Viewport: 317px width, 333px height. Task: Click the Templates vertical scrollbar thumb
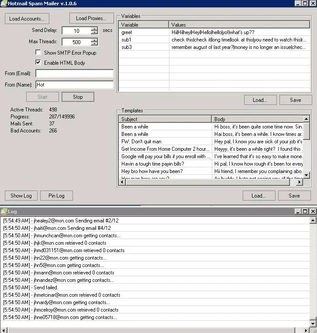pos(307,131)
